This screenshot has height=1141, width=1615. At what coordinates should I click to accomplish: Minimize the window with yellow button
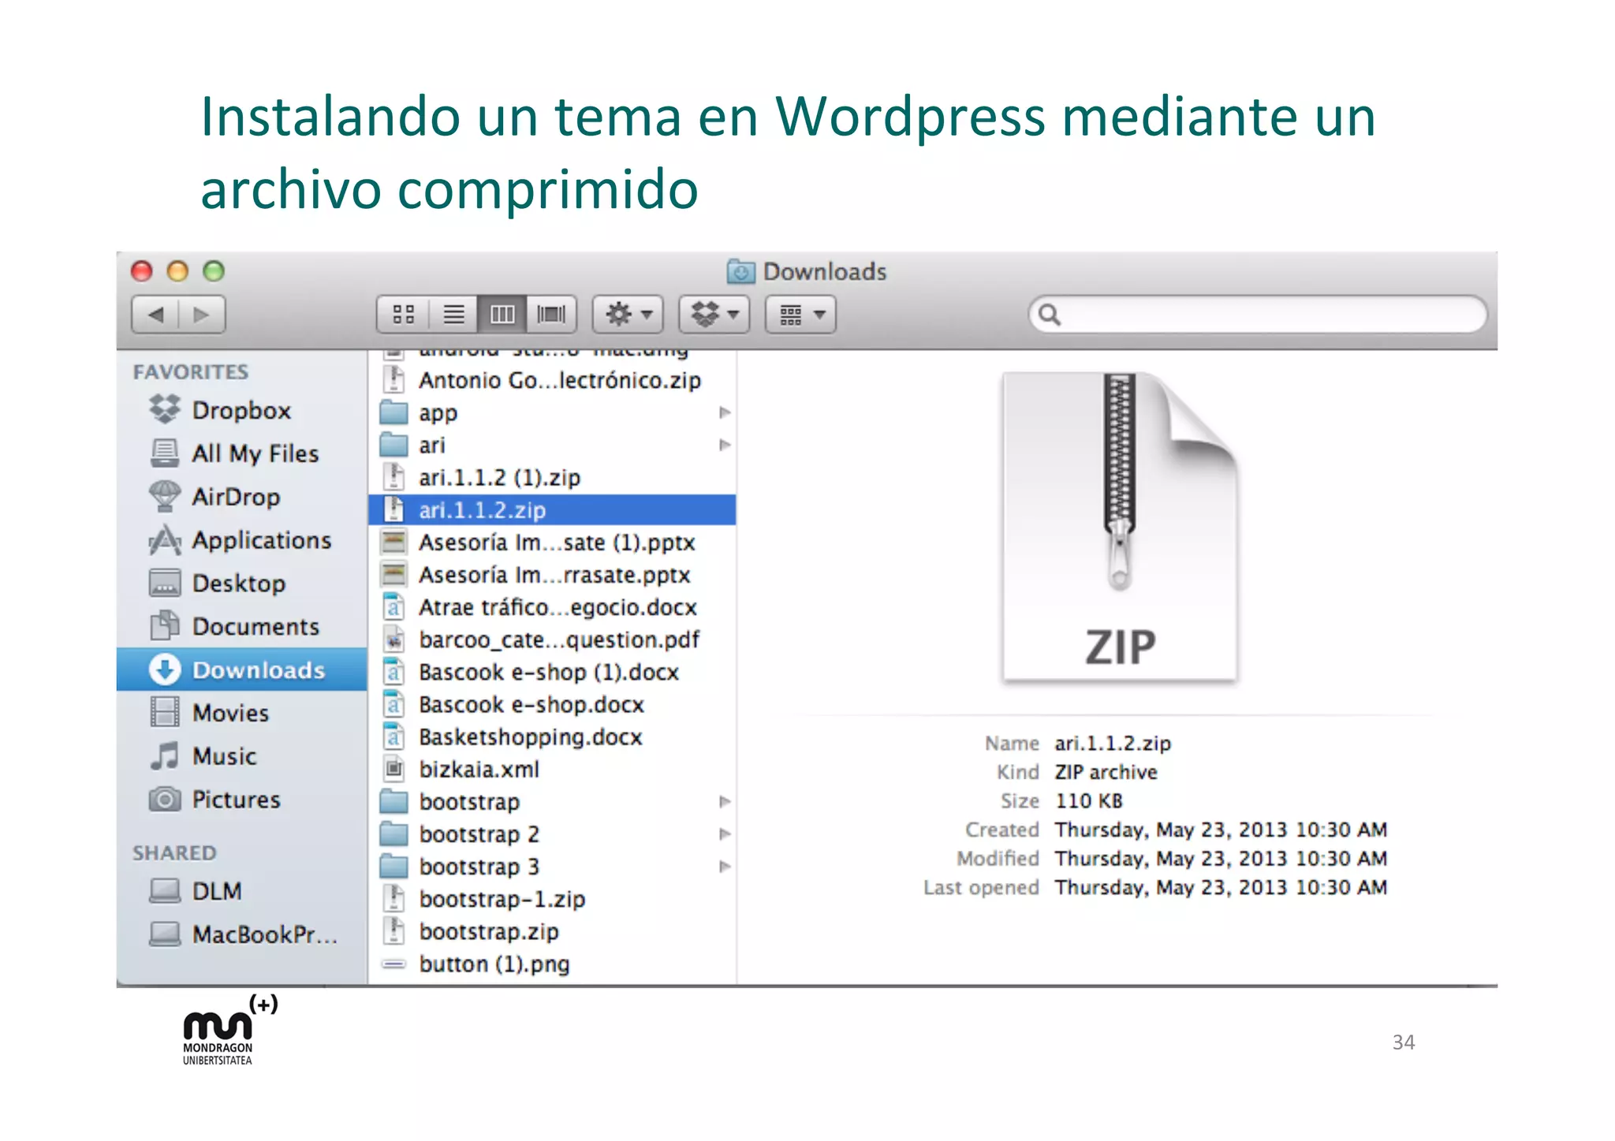coord(178,271)
